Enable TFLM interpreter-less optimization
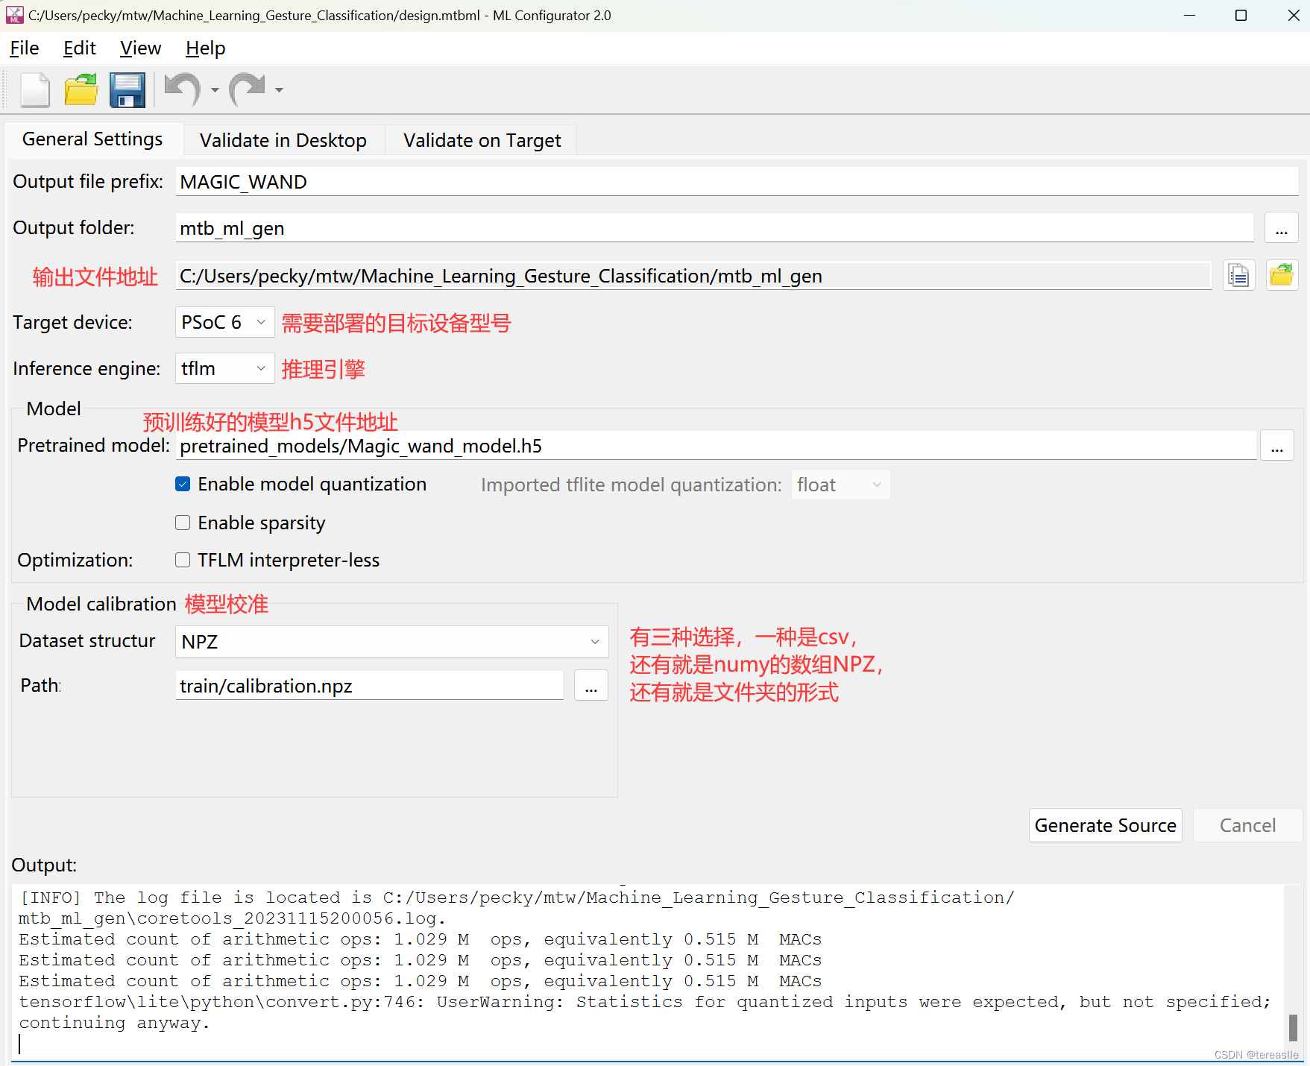Image resolution: width=1310 pixels, height=1066 pixels. pos(183,560)
